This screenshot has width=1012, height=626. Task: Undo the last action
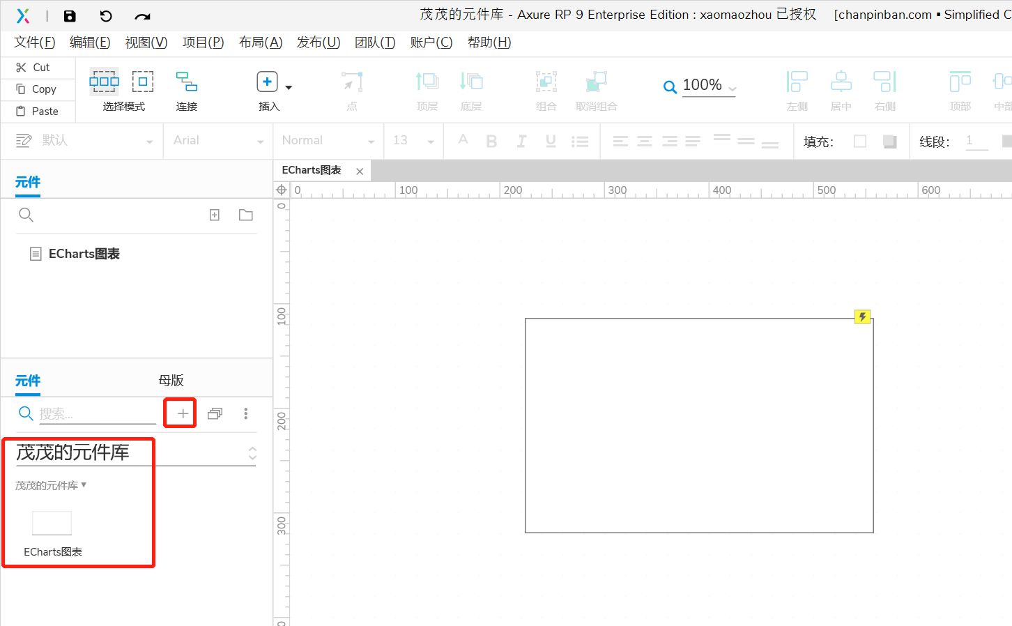pyautogui.click(x=106, y=16)
